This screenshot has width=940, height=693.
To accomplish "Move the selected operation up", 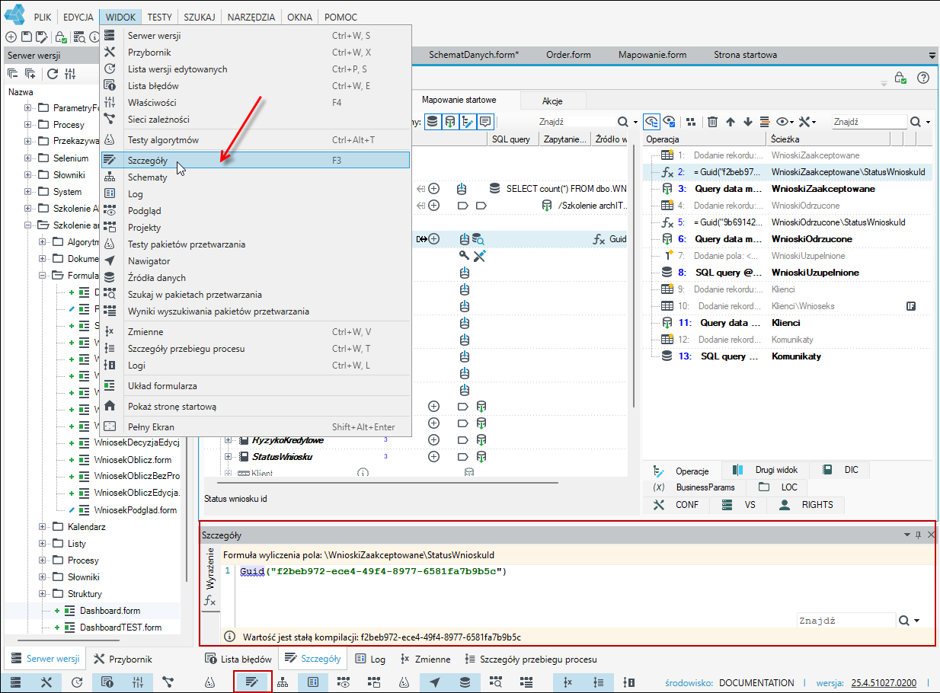I will [x=730, y=122].
